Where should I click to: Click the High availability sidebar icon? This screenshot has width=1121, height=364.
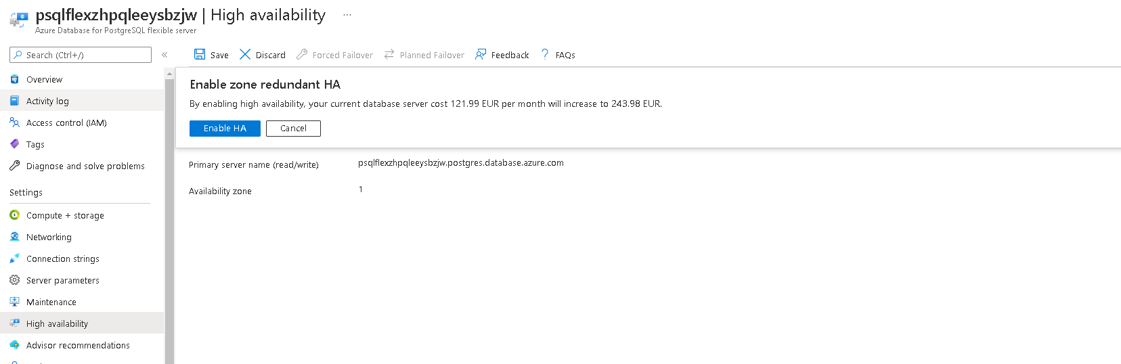point(14,323)
